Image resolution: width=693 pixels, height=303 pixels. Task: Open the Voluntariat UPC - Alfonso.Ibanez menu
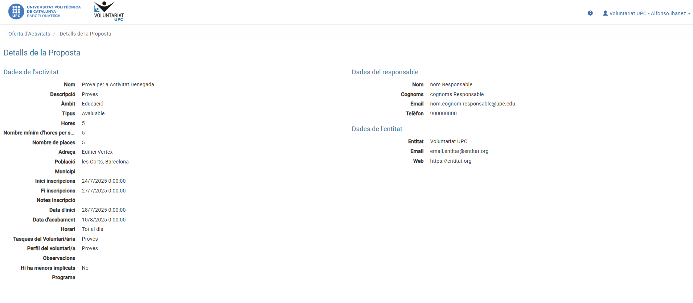[647, 13]
